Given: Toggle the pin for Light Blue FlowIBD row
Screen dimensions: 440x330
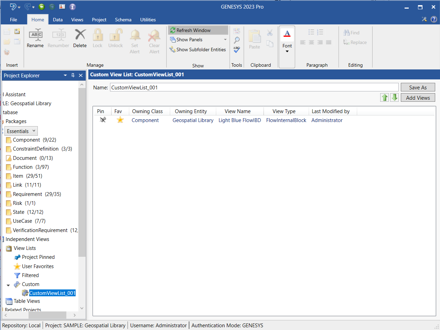Looking at the screenshot, I should 102,120.
